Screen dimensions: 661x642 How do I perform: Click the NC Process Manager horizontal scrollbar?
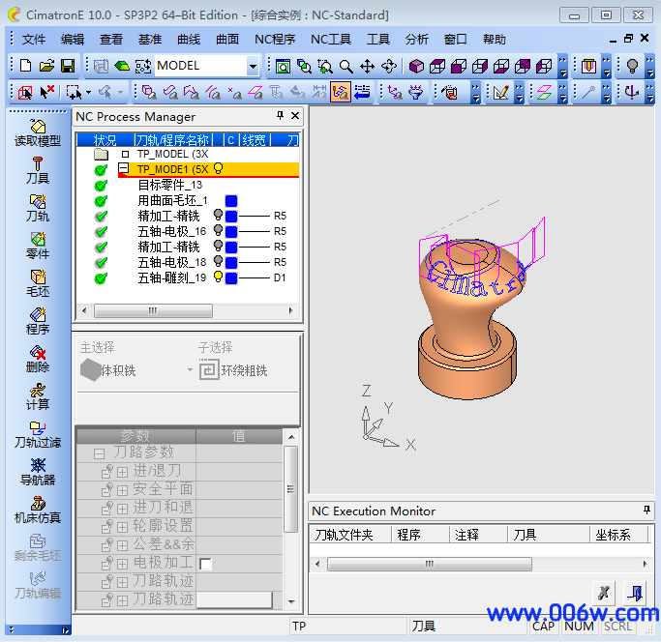(x=189, y=311)
